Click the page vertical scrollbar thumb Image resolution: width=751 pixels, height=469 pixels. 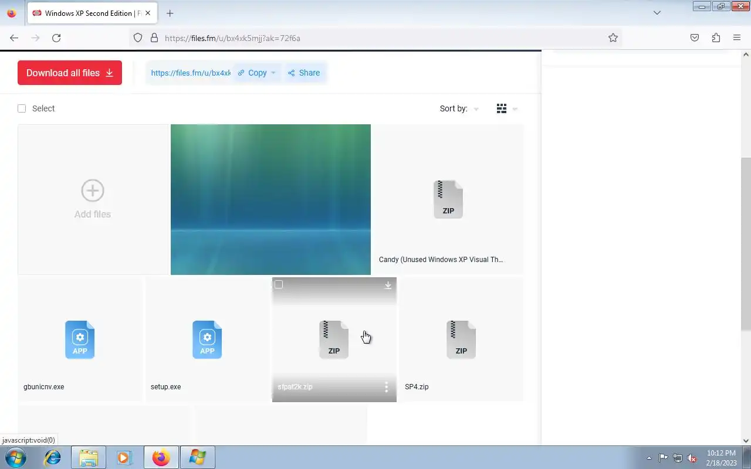click(746, 243)
